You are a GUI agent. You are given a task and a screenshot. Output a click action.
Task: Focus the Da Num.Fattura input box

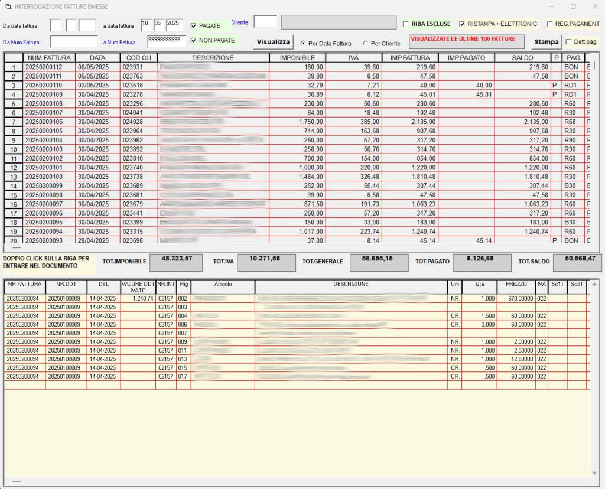coord(74,42)
